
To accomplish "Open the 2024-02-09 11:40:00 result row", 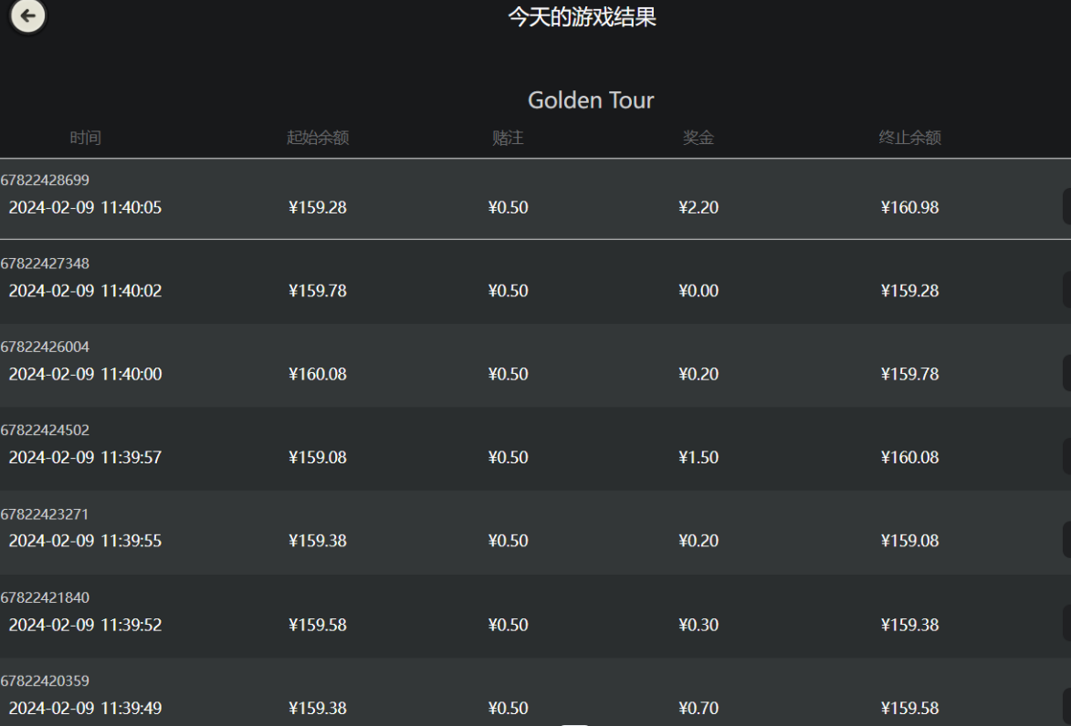I will [x=535, y=365].
